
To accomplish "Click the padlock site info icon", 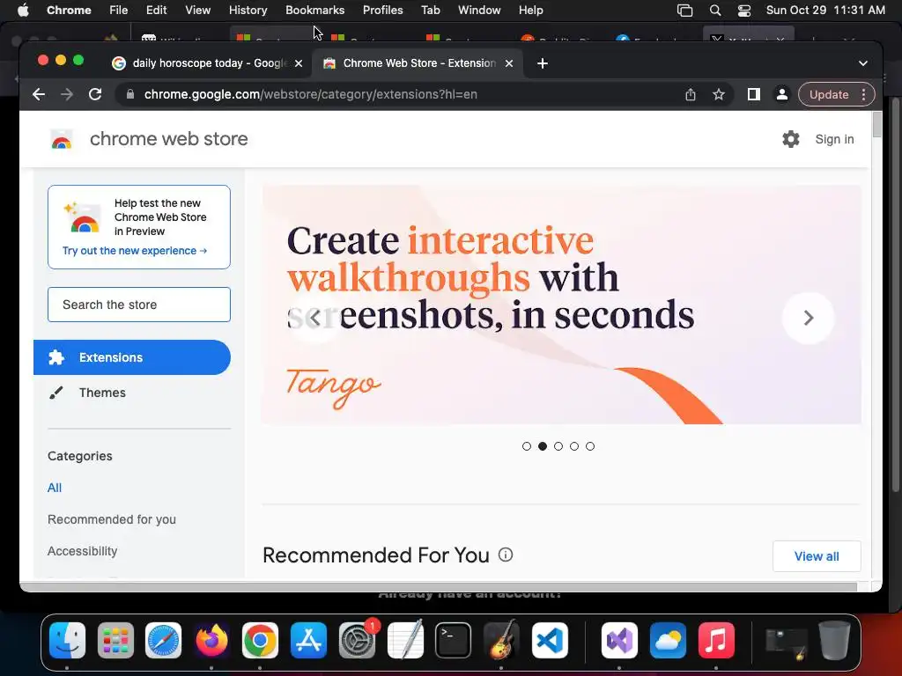I will click(x=130, y=94).
